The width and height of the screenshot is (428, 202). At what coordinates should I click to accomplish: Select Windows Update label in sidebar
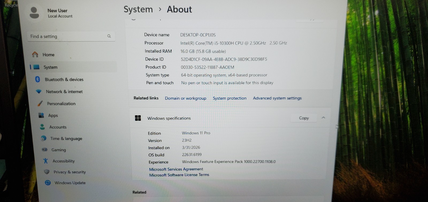(x=70, y=183)
